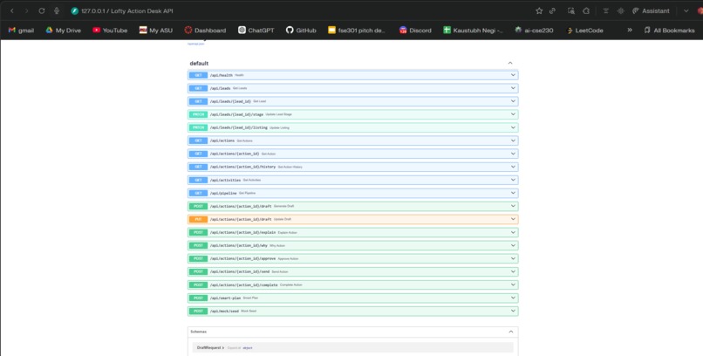Screen dimensions: 703x356
Task: Expand the Why Action endpoint chevron
Action: (x=513, y=245)
